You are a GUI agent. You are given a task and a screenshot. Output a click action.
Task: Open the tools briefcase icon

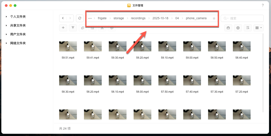point(228,28)
